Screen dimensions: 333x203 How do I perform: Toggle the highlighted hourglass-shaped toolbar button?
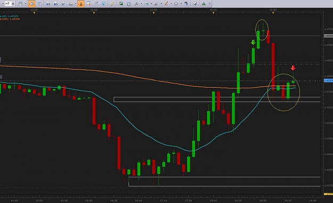click(80, 3)
